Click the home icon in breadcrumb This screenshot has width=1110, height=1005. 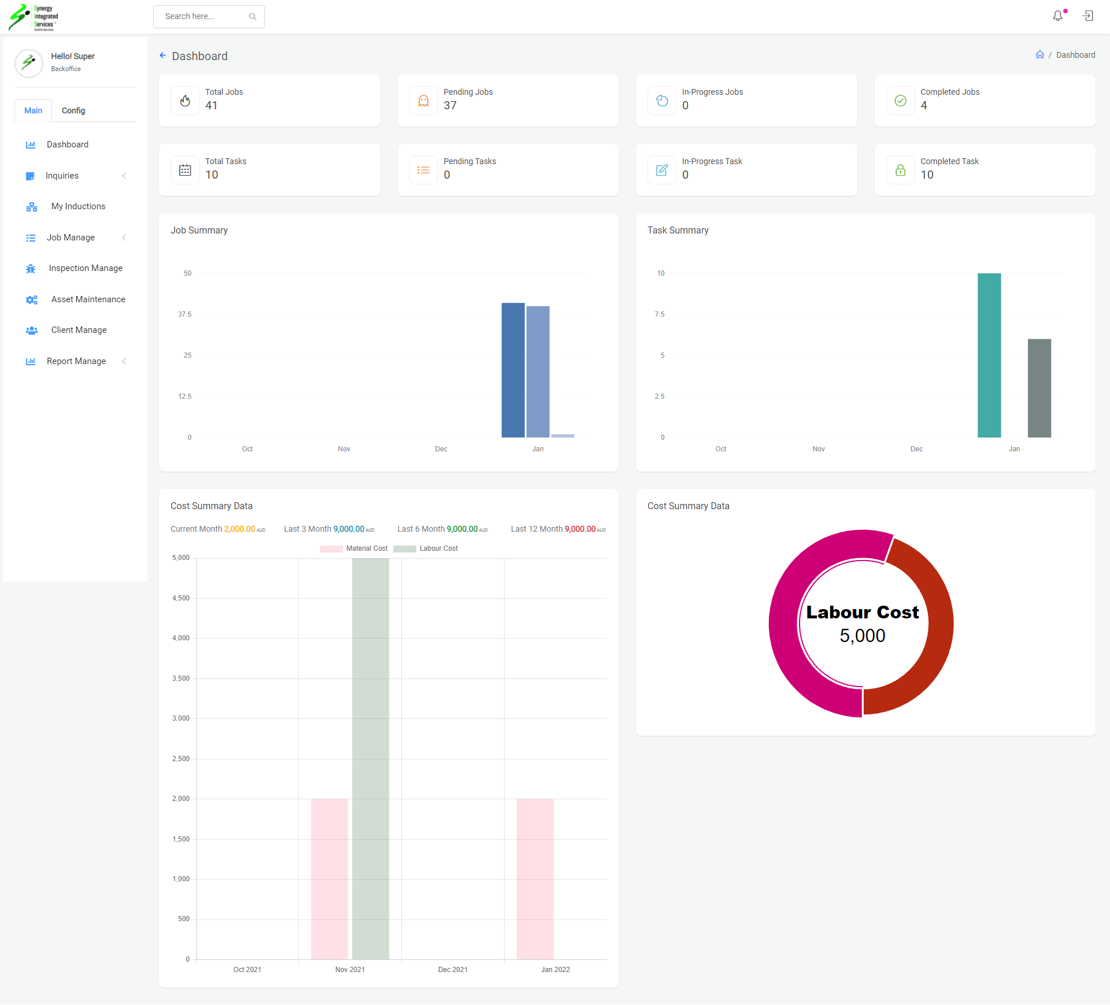point(1039,55)
